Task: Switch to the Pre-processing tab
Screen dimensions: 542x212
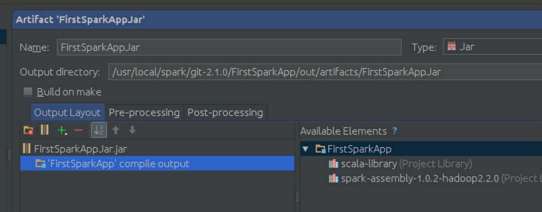Action: click(x=144, y=113)
